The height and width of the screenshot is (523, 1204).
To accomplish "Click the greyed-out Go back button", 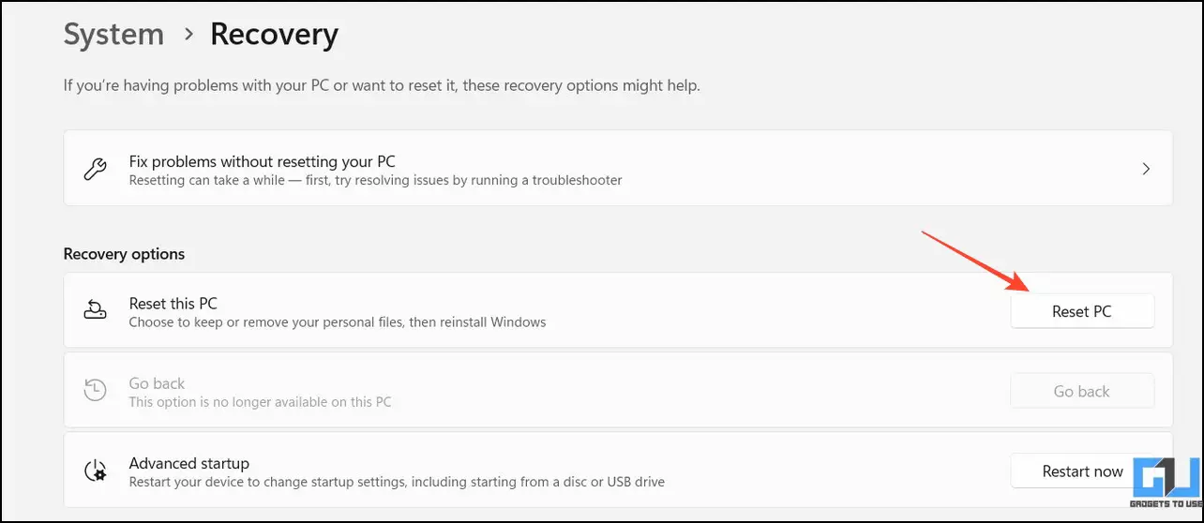I will [x=1082, y=391].
